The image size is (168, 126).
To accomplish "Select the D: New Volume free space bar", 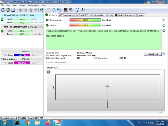I will (22, 63).
